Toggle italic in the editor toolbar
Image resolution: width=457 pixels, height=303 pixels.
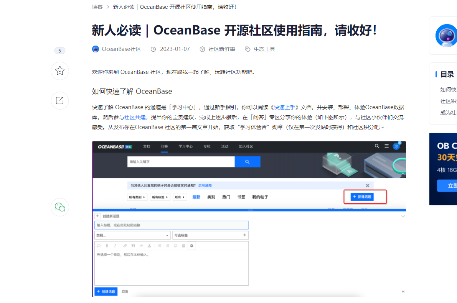[115, 246]
